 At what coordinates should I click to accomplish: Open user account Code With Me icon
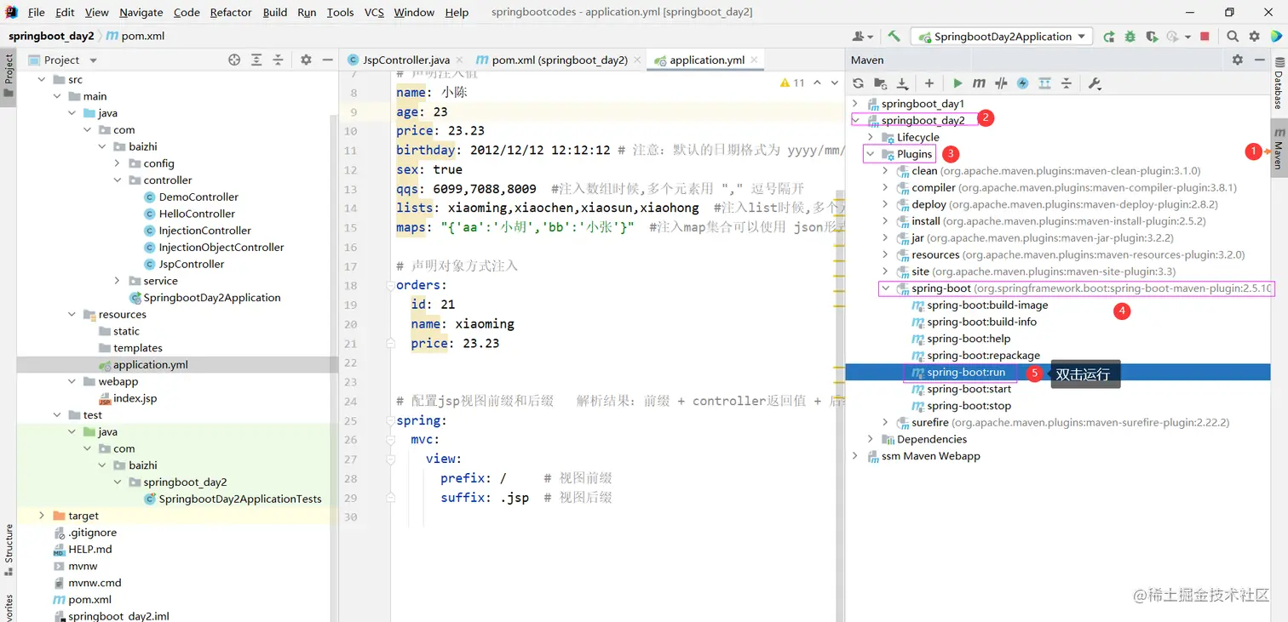pyautogui.click(x=862, y=37)
